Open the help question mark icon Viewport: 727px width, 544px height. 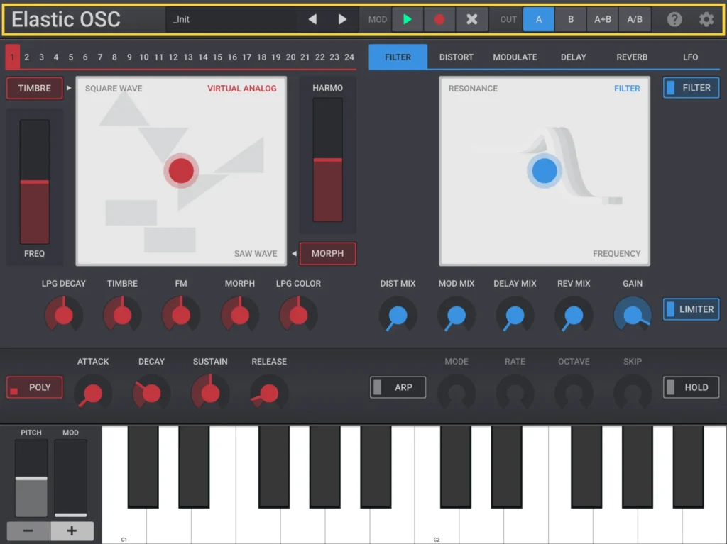pos(674,19)
